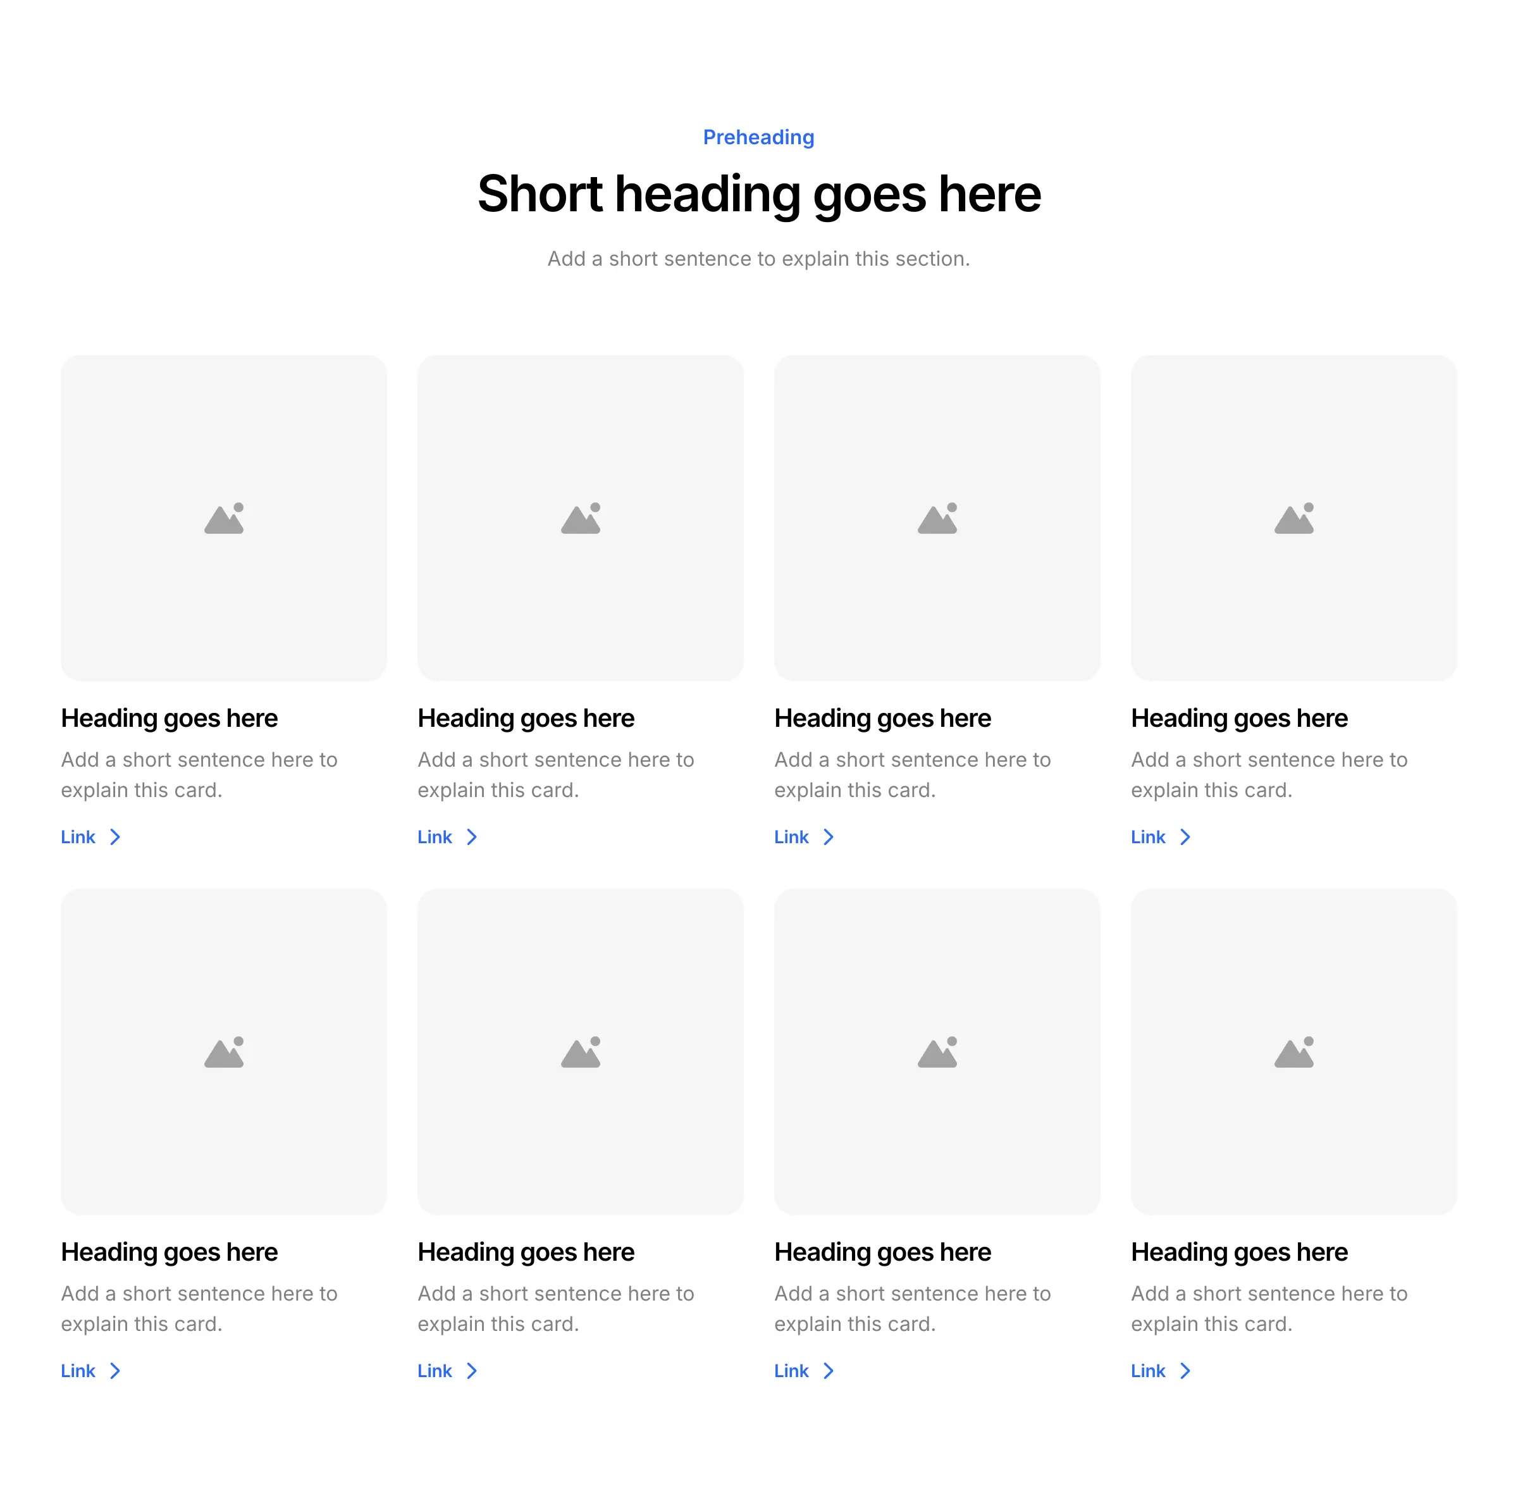
Task: Click the section subtitle sentence under main heading
Action: [758, 259]
